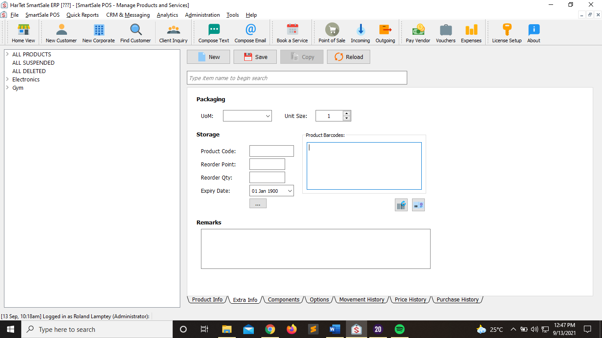Viewport: 602px width, 338px height.
Task: Click the Remarks text area
Action: pos(316,249)
